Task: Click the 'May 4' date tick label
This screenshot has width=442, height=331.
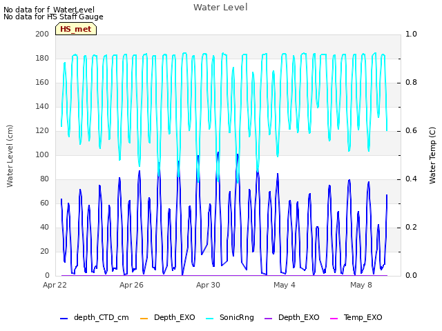Action: click(x=285, y=285)
